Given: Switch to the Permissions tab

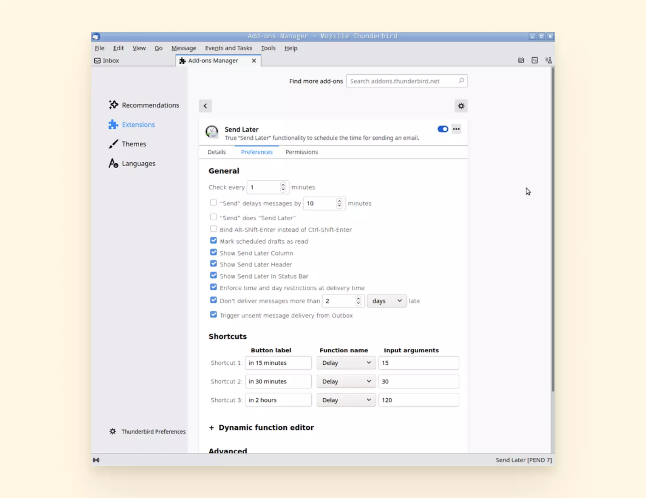Looking at the screenshot, I should tap(302, 152).
